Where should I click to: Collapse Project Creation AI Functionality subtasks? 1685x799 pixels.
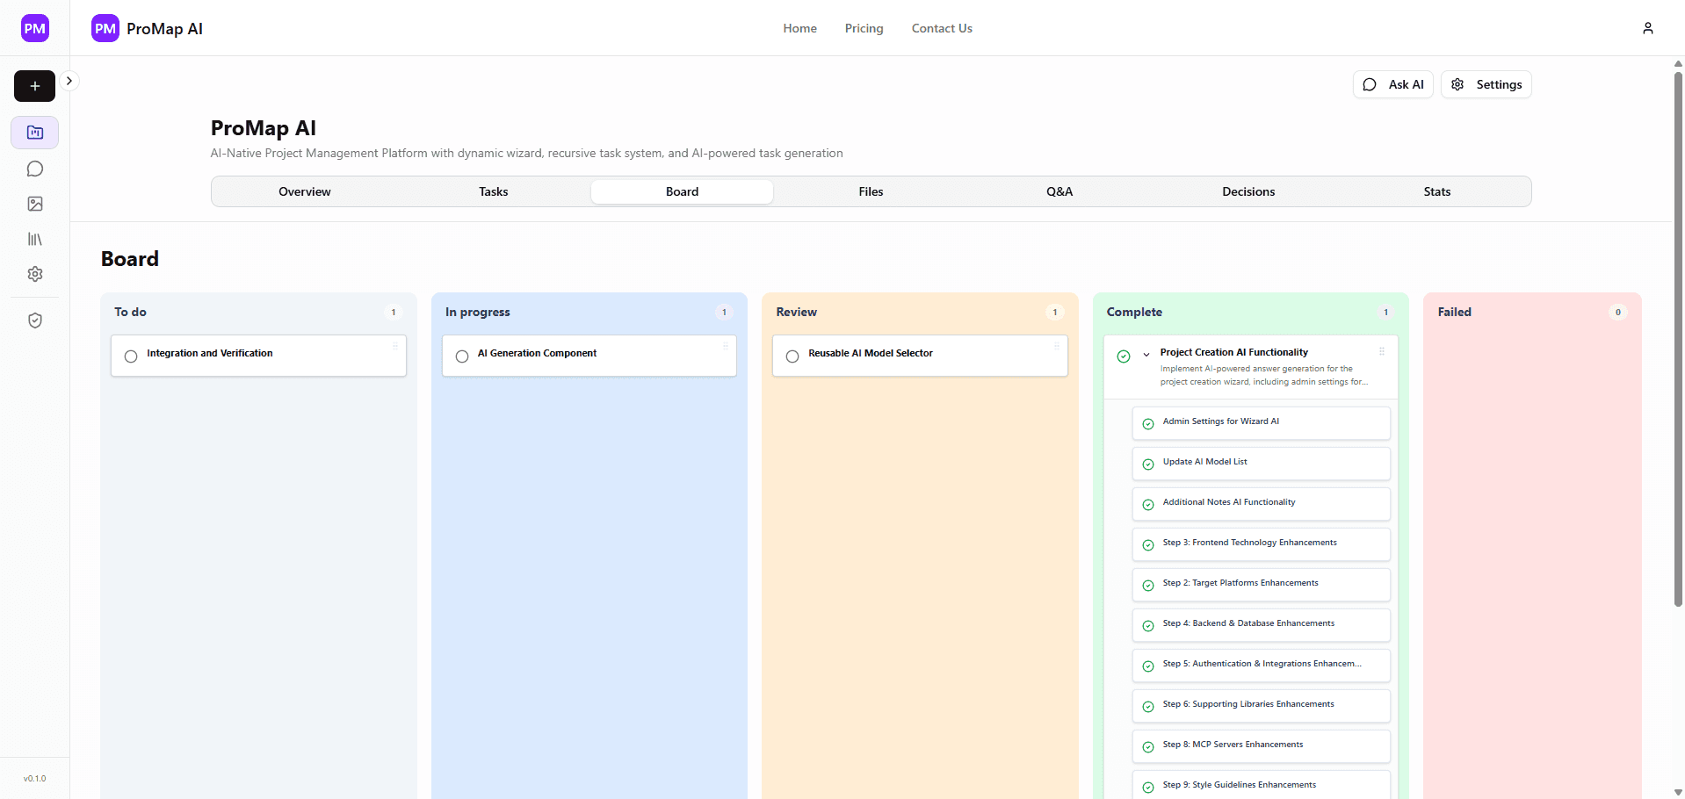click(1146, 355)
